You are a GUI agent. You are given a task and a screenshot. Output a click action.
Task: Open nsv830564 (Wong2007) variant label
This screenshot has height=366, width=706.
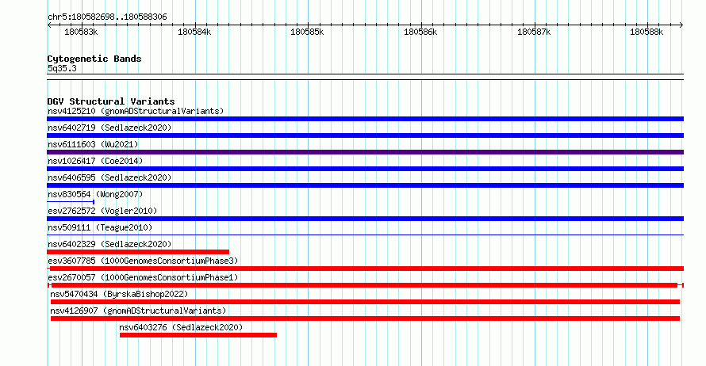95,194
